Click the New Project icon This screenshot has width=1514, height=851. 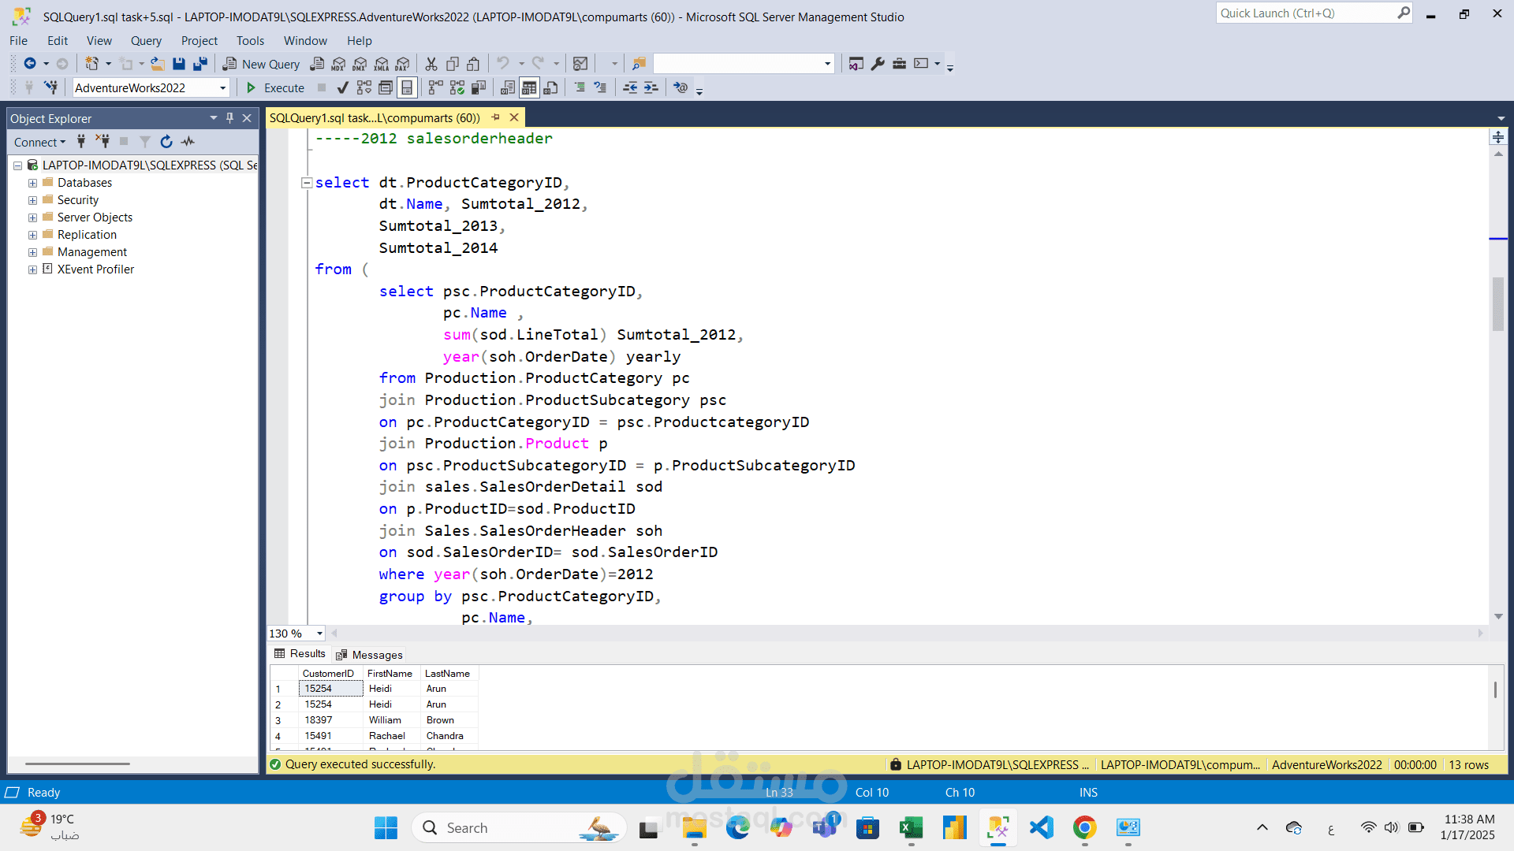click(92, 64)
